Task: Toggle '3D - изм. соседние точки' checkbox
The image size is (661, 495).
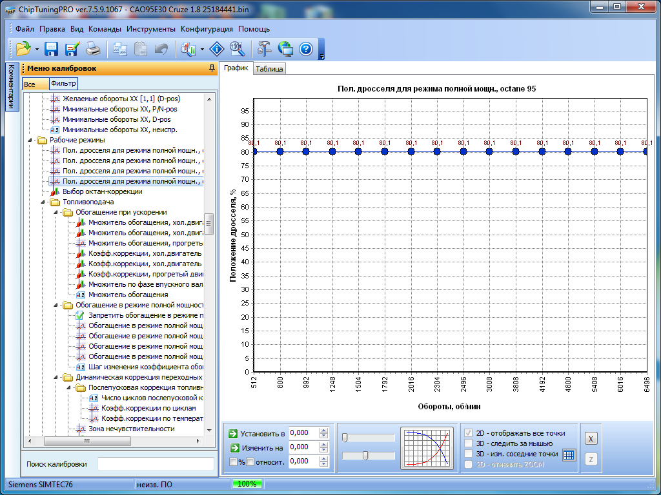Action: pos(469,454)
